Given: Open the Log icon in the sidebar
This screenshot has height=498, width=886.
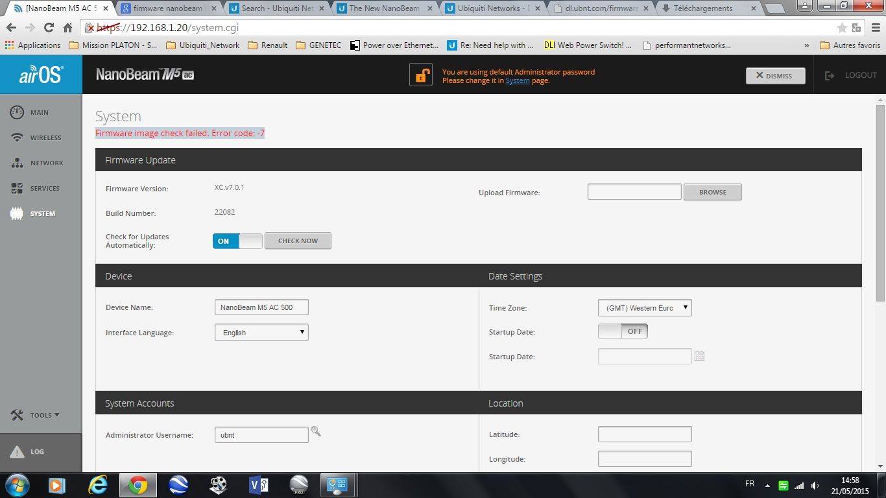Looking at the screenshot, I should click(18, 452).
